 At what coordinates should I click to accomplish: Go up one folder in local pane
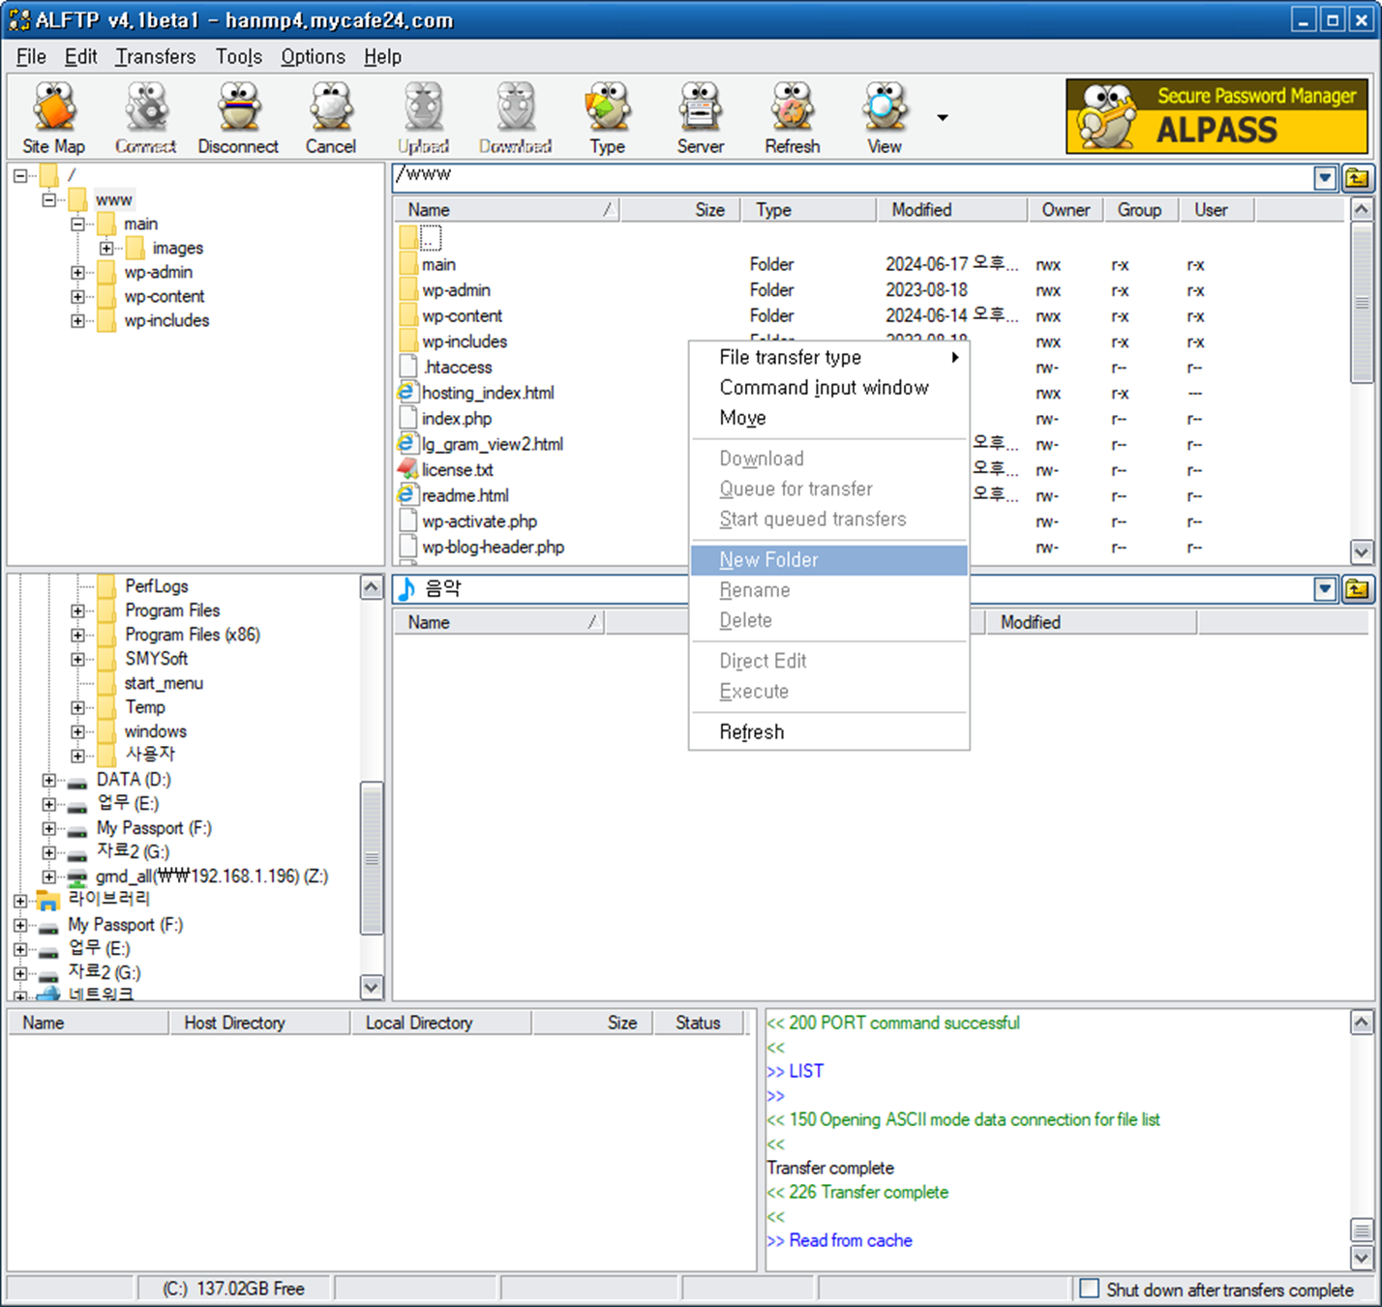pos(1357,589)
